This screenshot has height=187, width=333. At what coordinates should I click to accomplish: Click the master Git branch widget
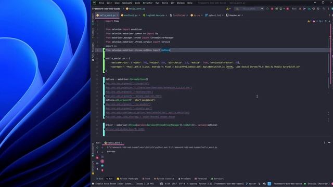point(251,183)
